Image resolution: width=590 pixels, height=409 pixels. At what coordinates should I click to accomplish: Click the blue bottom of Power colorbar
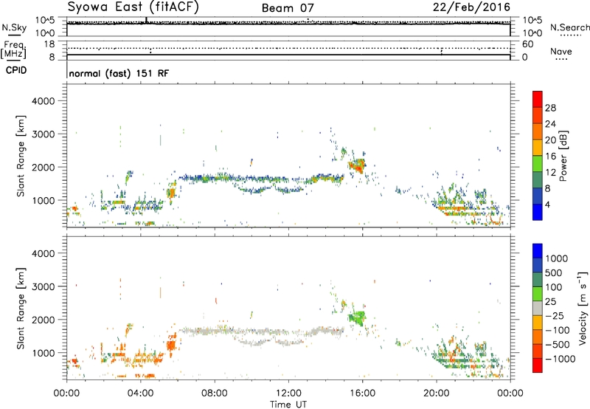(x=538, y=212)
